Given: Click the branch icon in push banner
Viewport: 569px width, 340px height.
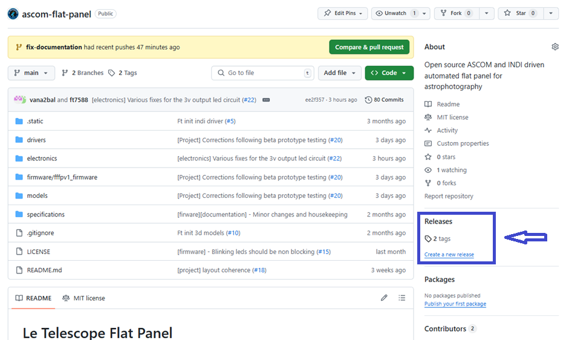Looking at the screenshot, I should click(19, 47).
